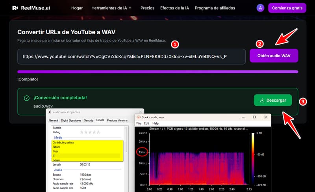This screenshot has height=192, width=315.
Task: Switch to the Digital Signatures tab
Action: 71,120
